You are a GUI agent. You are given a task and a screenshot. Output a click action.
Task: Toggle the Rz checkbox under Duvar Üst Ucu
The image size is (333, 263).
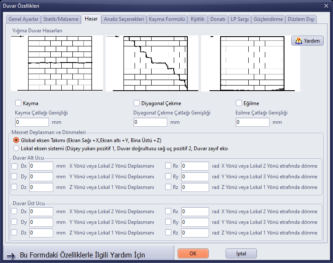coord(168,232)
